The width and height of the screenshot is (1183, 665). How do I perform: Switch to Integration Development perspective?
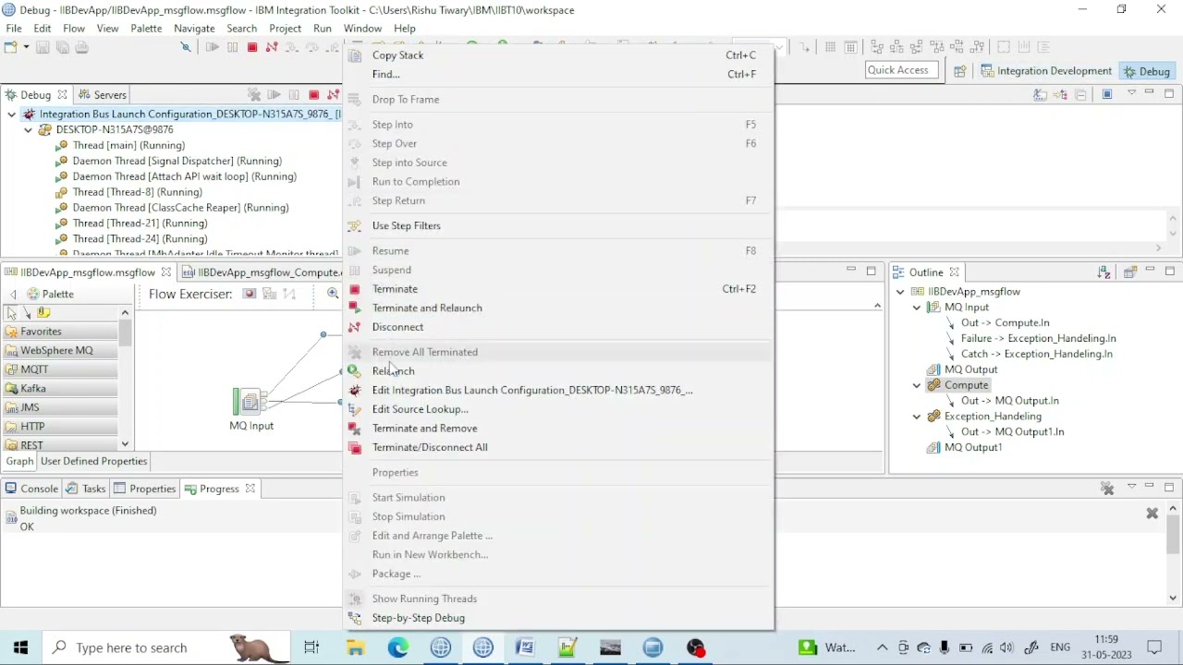tap(1046, 71)
